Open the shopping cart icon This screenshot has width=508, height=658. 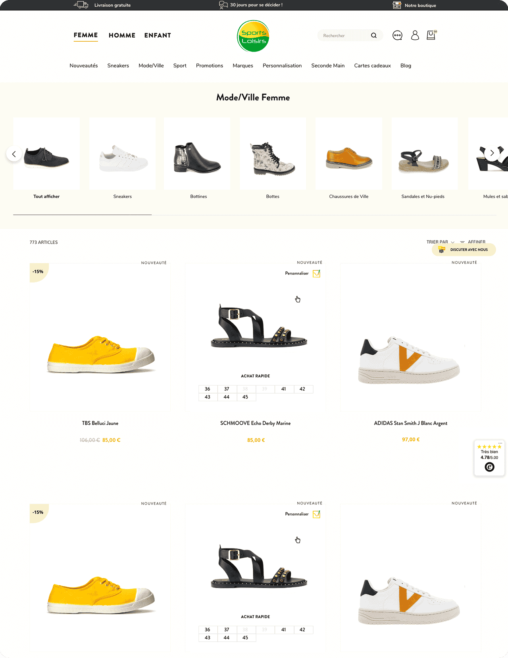(x=431, y=35)
